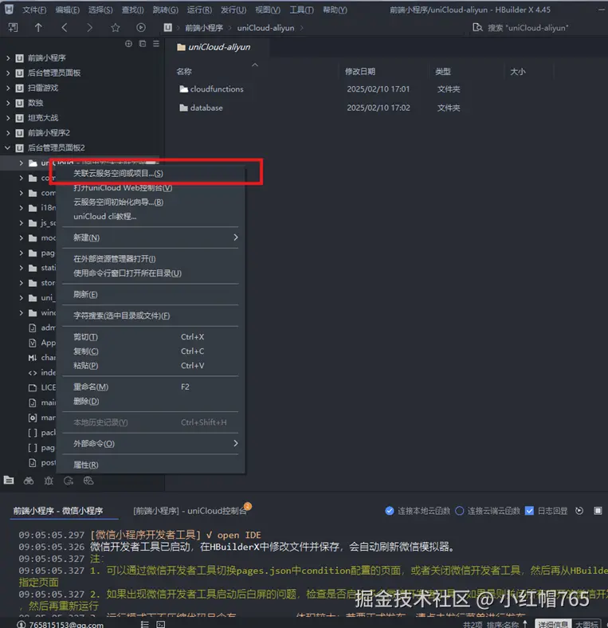Choose 字符搜索(选中目录或文件) entry

coord(151,316)
